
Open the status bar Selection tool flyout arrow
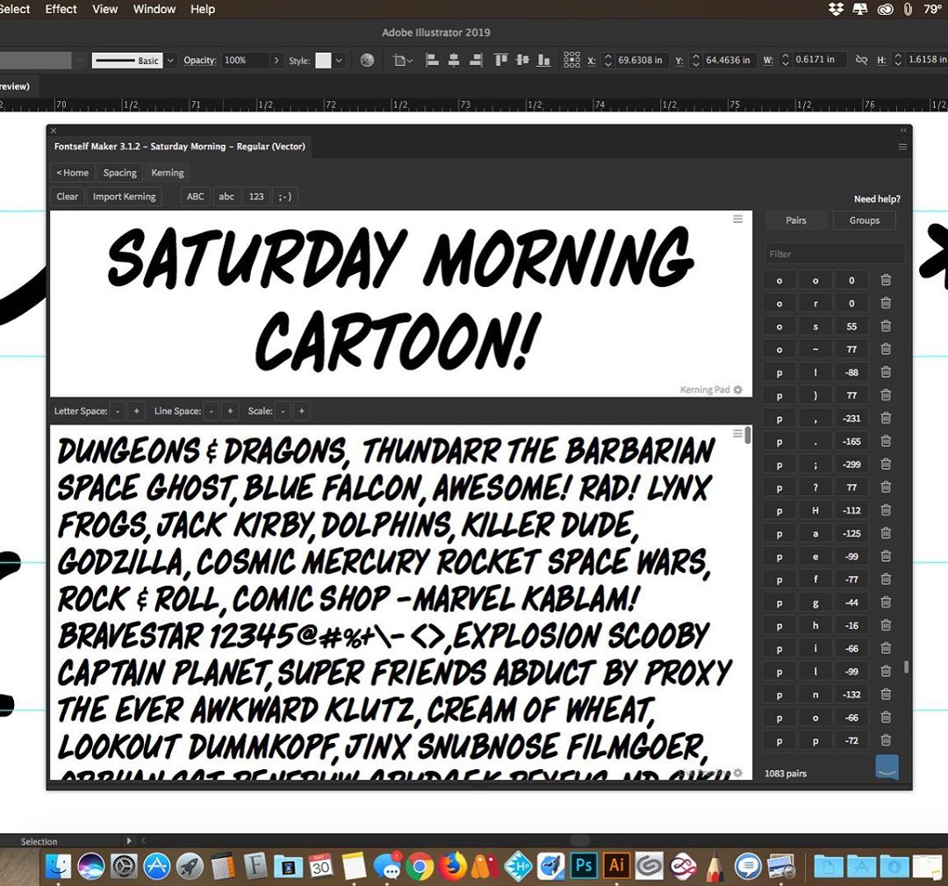129,840
